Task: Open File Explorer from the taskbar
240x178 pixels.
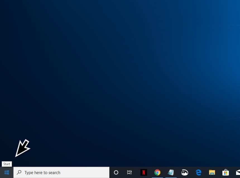Action: [212, 172]
